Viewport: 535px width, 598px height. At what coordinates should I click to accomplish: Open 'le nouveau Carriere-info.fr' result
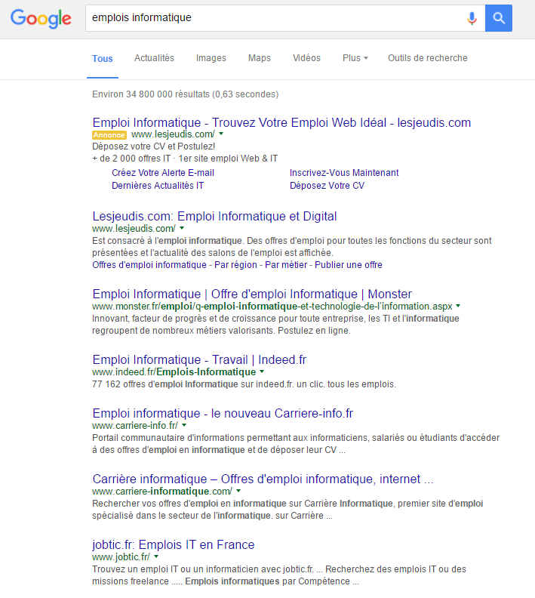223,414
